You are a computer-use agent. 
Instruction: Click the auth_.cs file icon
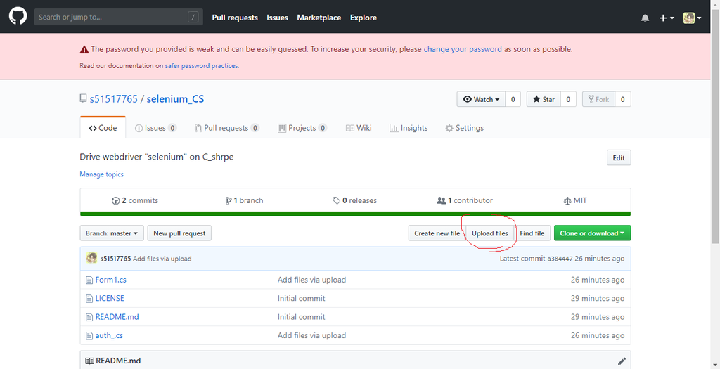pyautogui.click(x=89, y=335)
